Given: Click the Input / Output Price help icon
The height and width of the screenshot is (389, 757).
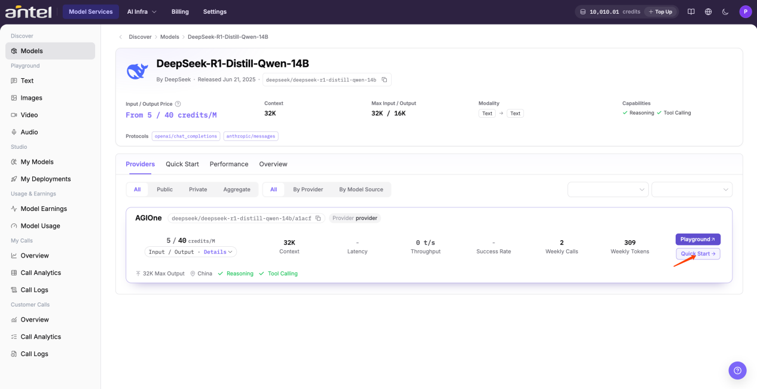Looking at the screenshot, I should (178, 104).
